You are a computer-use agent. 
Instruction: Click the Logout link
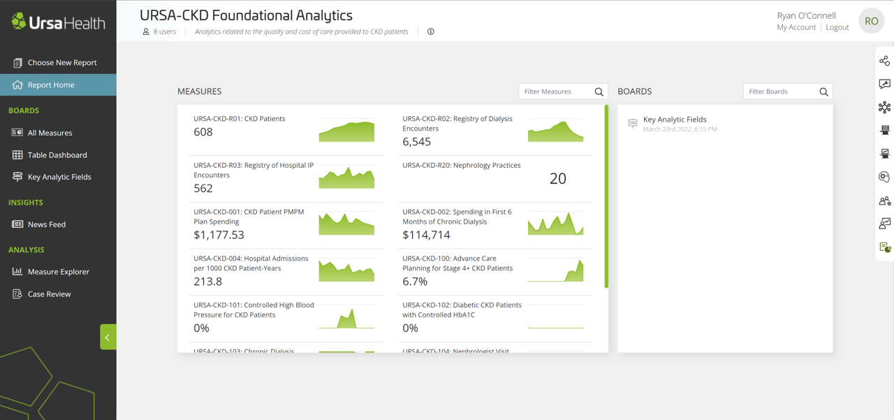click(x=837, y=27)
